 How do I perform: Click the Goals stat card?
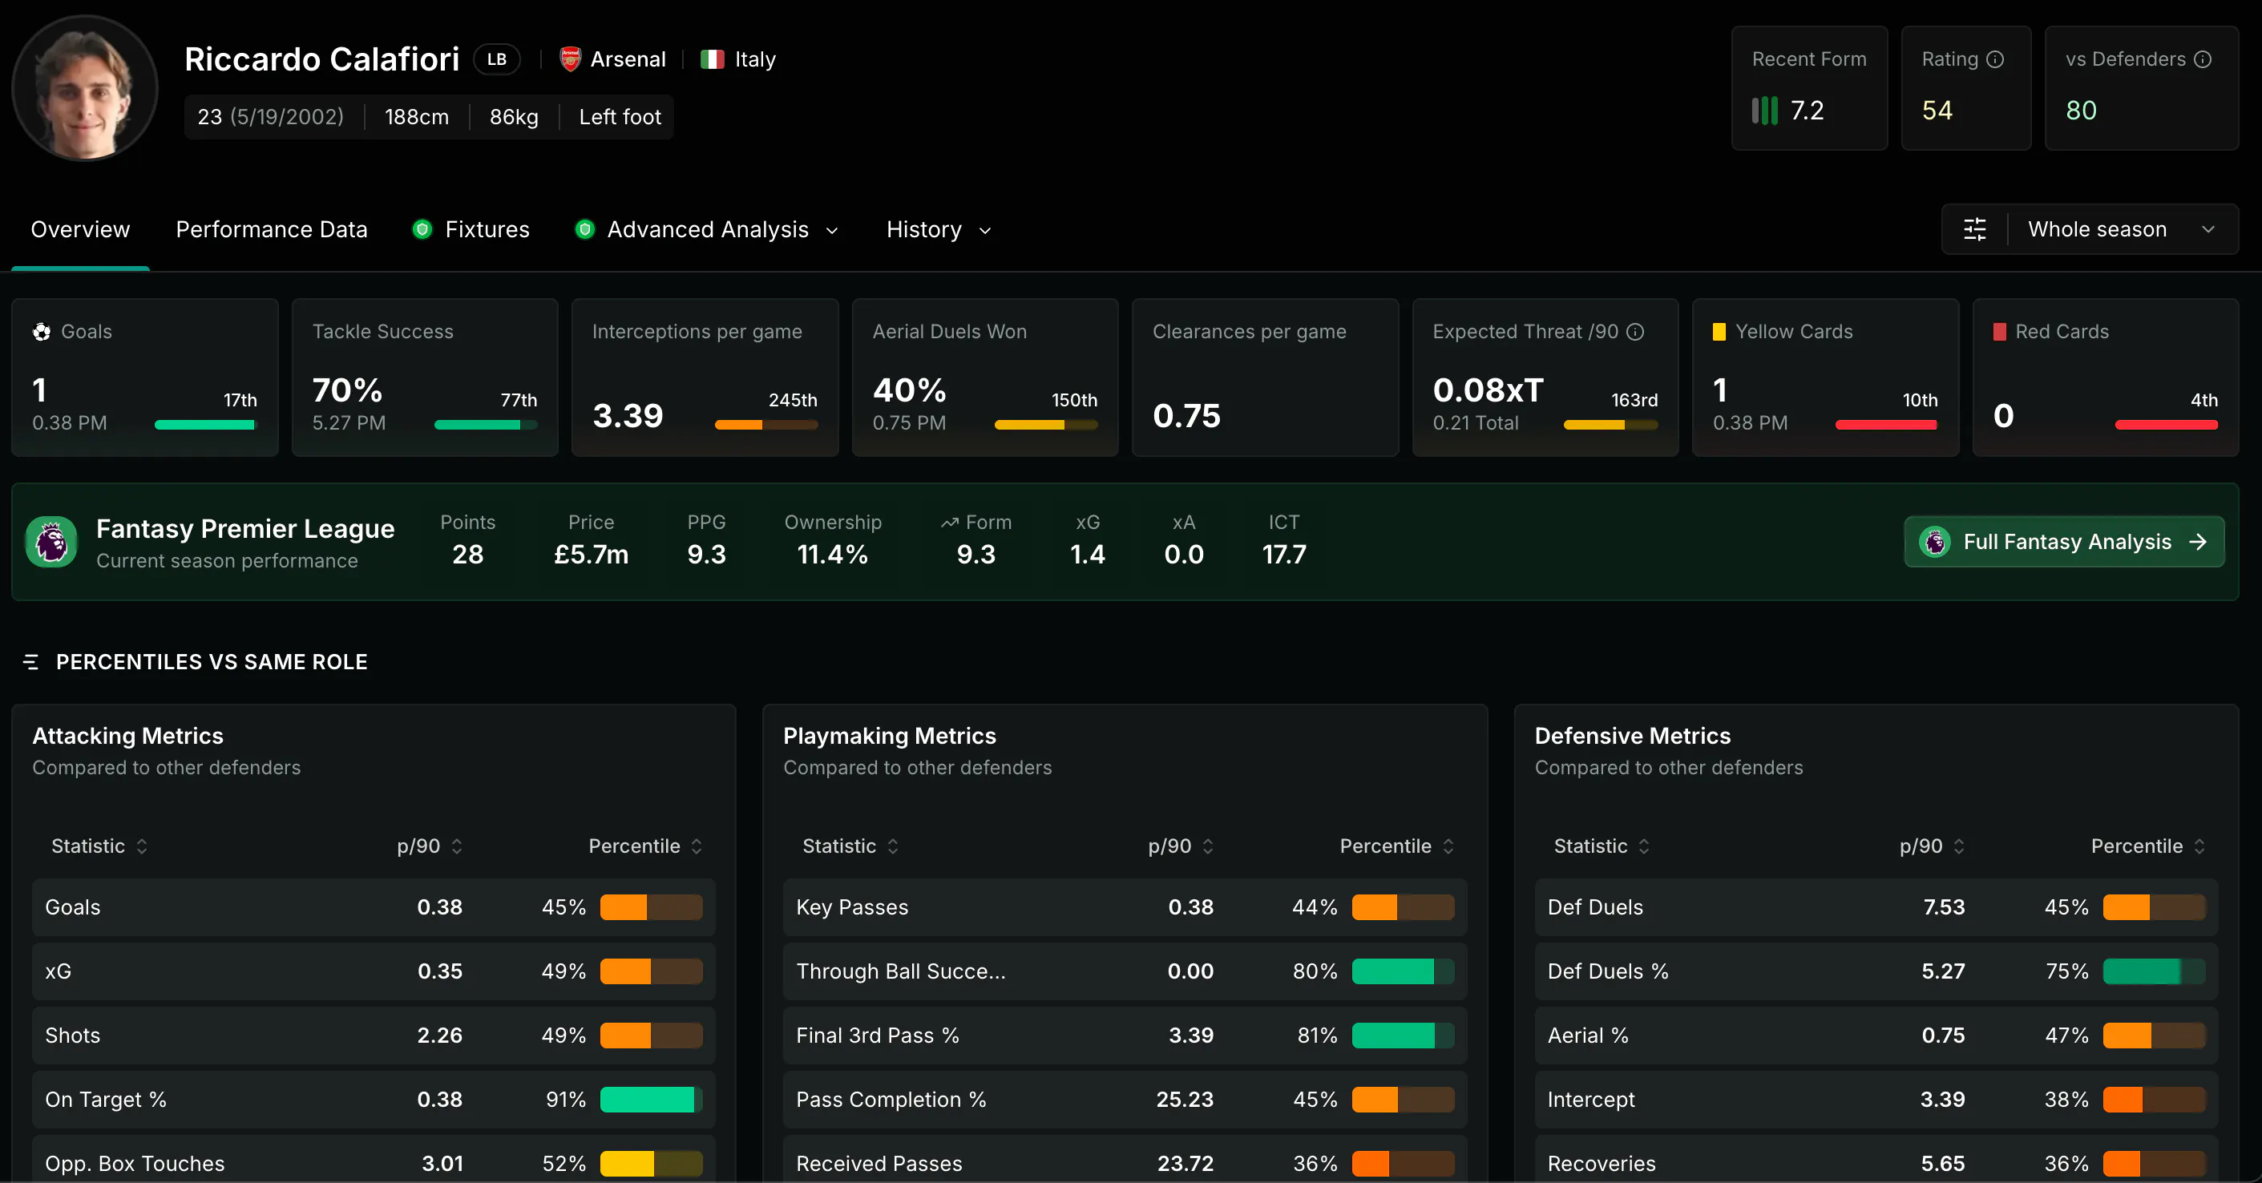pyautogui.click(x=145, y=377)
